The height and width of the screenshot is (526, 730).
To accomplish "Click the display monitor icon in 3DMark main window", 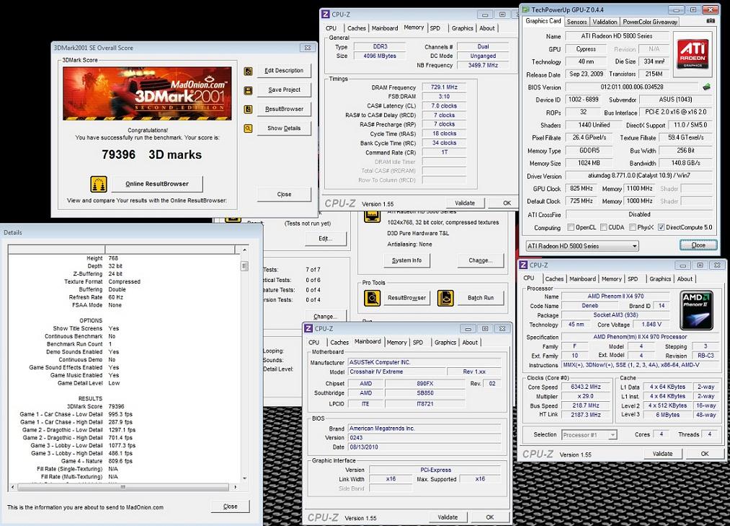I will 372,217.
